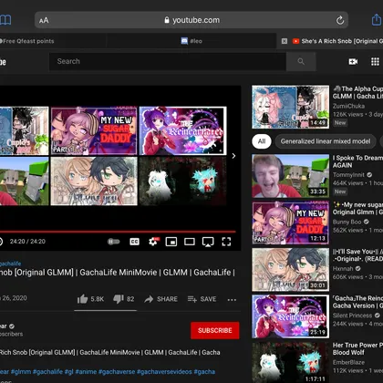The width and height of the screenshot is (383, 383).
Task: Click the magnifier search button
Action: click(301, 61)
